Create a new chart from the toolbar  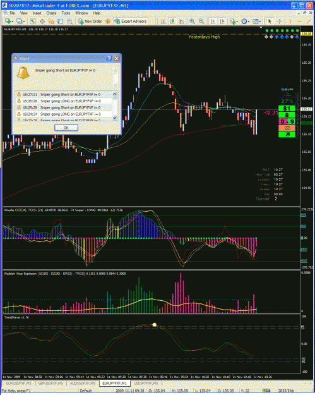pos(8,21)
